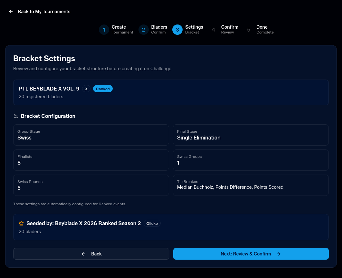This screenshot has width=342, height=278.
Task: Click the step 1 circle in the stepper
Action: click(104, 30)
